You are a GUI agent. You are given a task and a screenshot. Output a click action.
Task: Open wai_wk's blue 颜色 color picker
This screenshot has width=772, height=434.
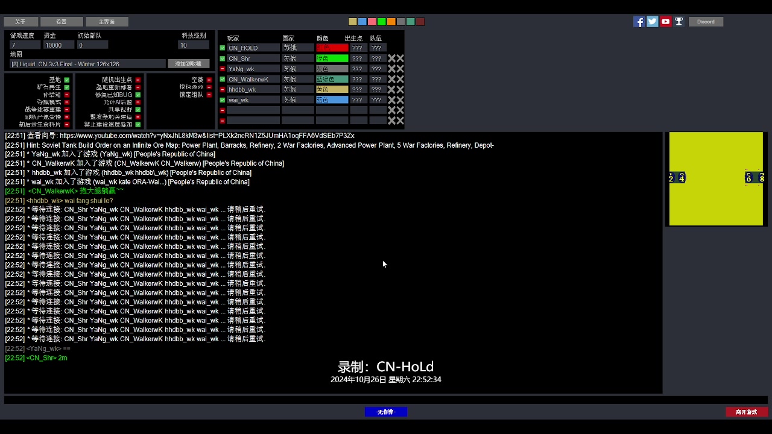332,100
